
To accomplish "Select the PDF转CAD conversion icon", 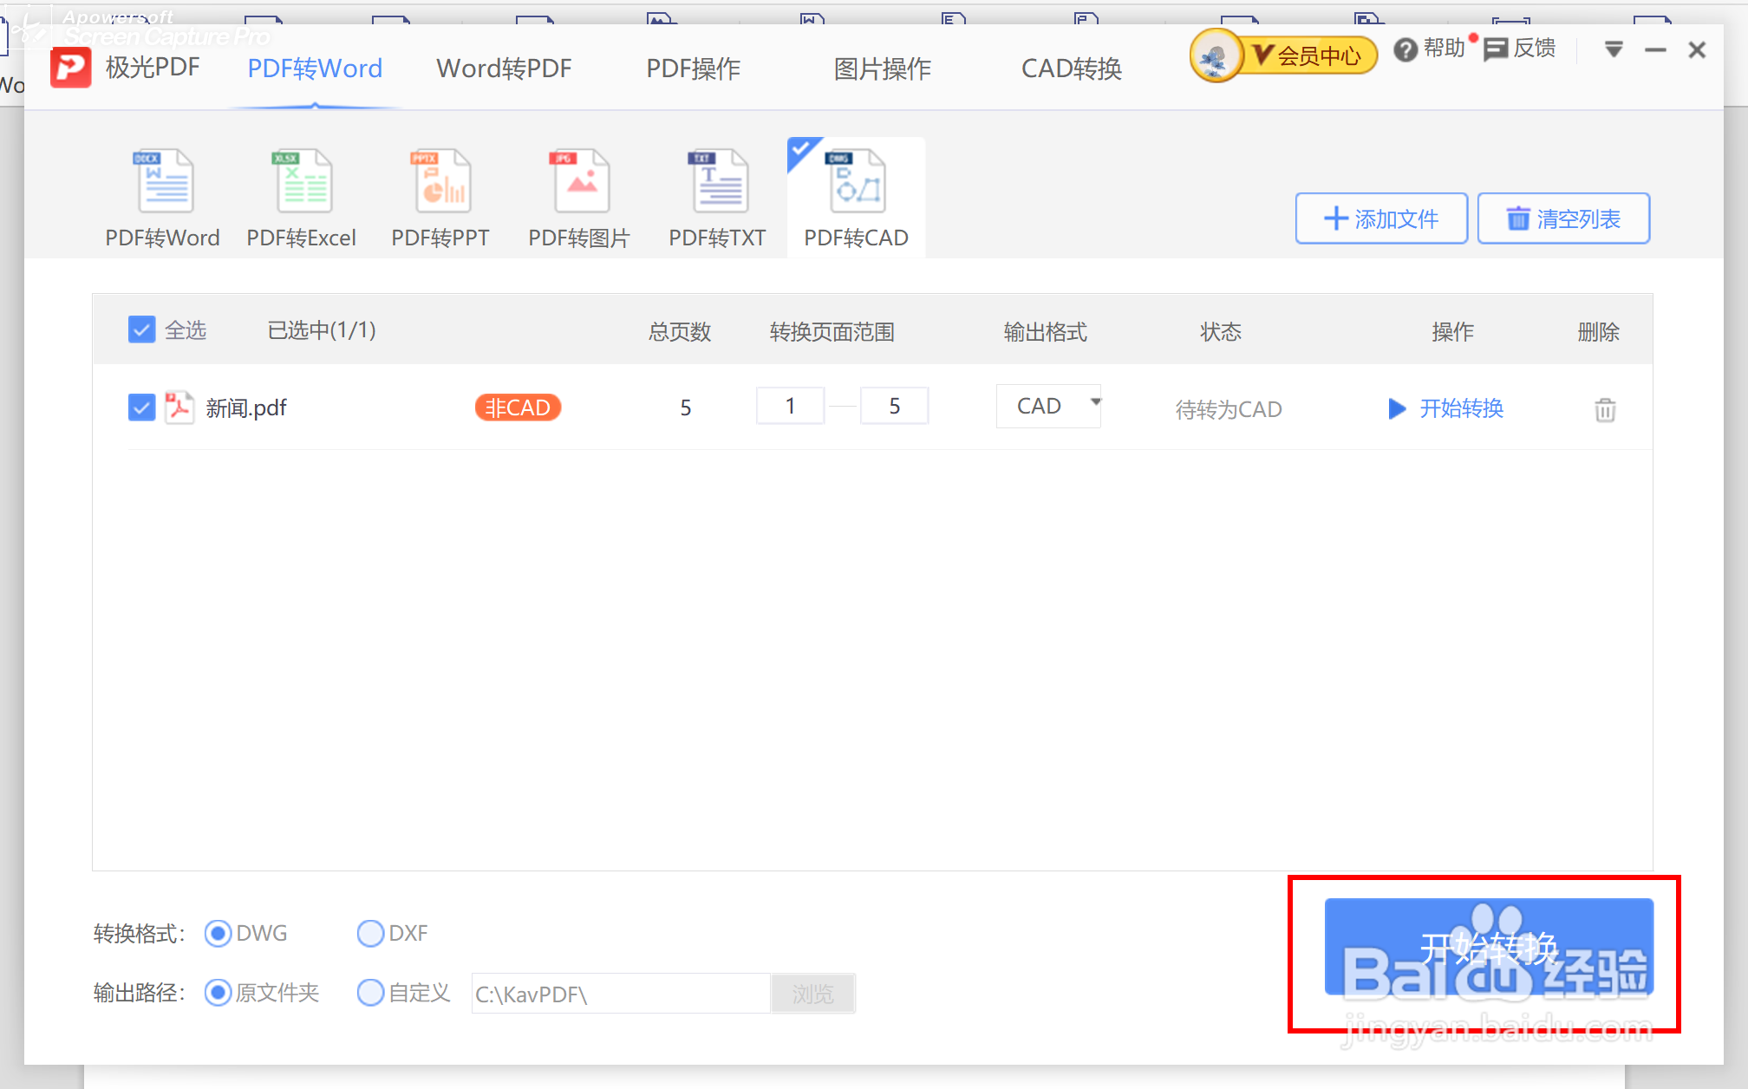I will 857,182.
